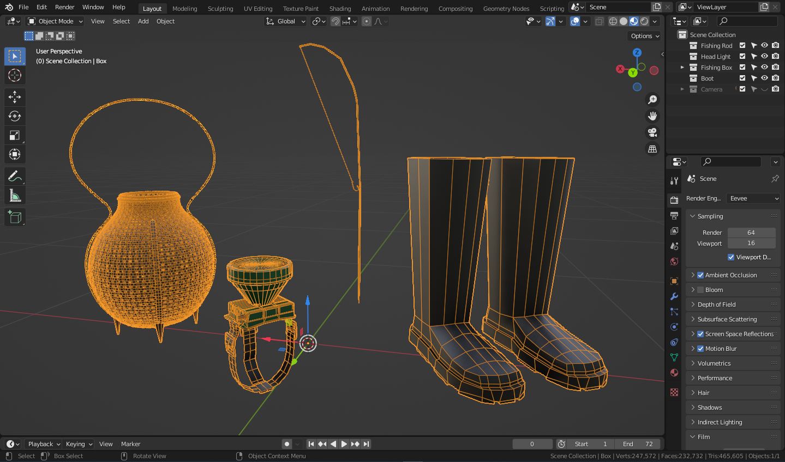Screen dimensions: 785x462
Task: Open the Render menu
Action: coord(64,7)
